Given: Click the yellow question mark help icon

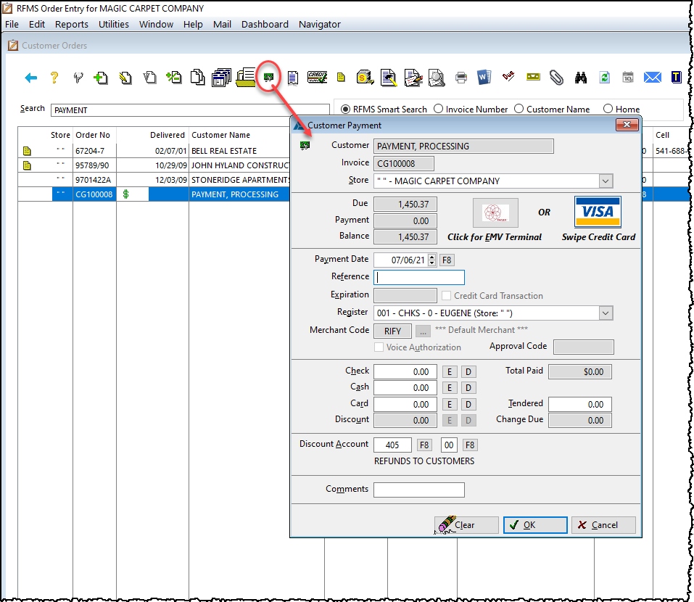Looking at the screenshot, I should click(54, 78).
